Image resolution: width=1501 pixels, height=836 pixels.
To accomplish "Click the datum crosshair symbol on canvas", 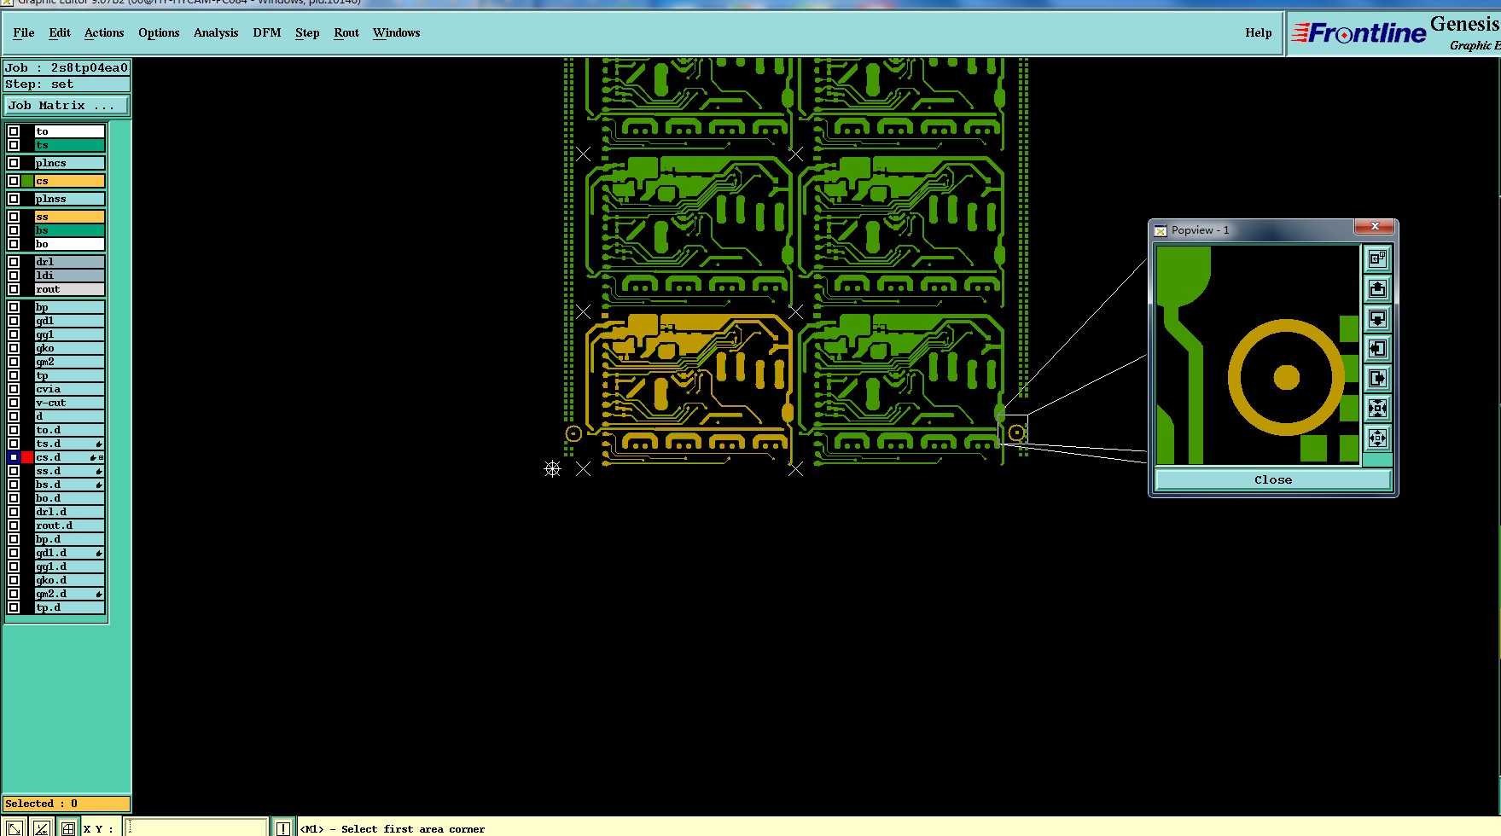I will pyautogui.click(x=552, y=468).
